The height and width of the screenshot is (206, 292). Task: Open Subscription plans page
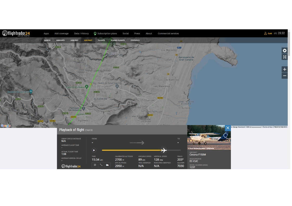pos(107,33)
